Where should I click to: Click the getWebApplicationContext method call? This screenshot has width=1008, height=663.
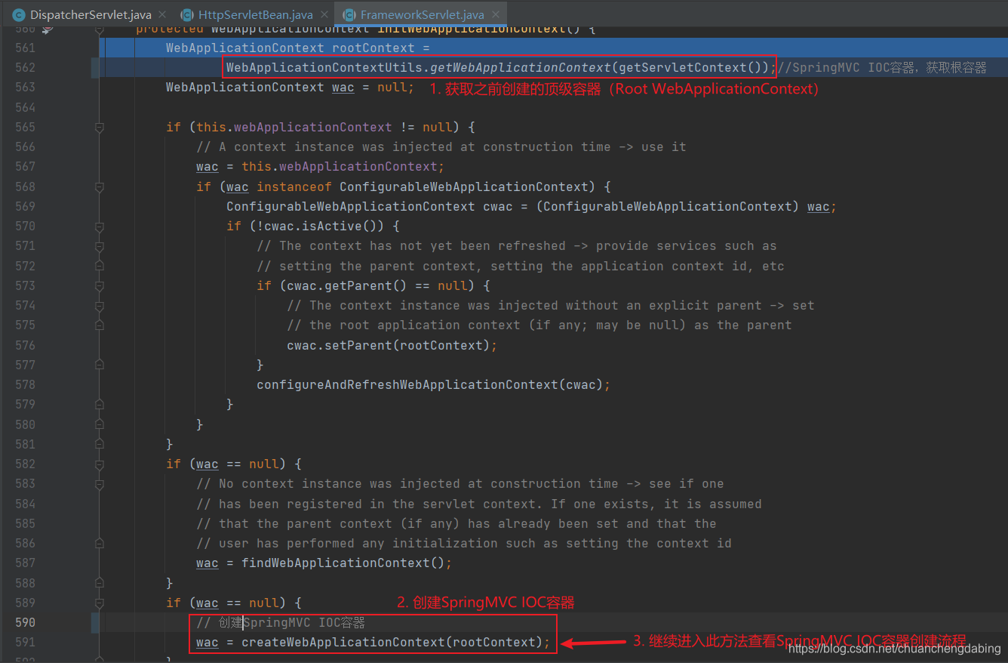click(521, 67)
